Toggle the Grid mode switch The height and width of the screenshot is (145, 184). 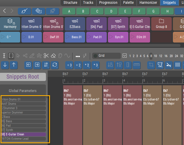(95, 56)
